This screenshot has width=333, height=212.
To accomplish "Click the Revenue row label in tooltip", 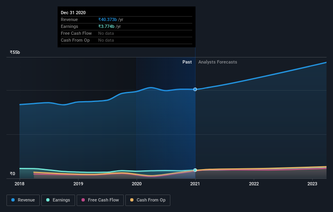I will point(69,19).
